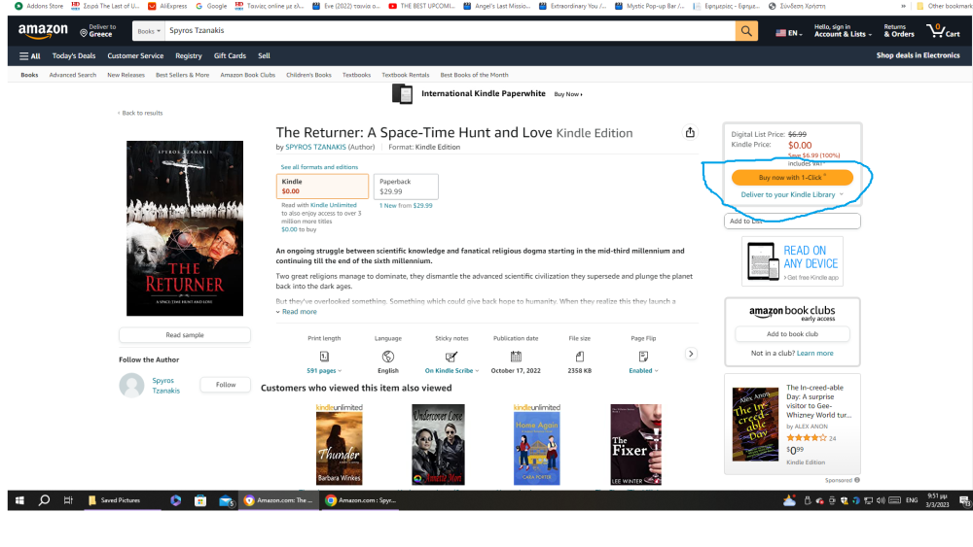Open the shopping Cart icon
The height and width of the screenshot is (547, 973).
click(943, 30)
